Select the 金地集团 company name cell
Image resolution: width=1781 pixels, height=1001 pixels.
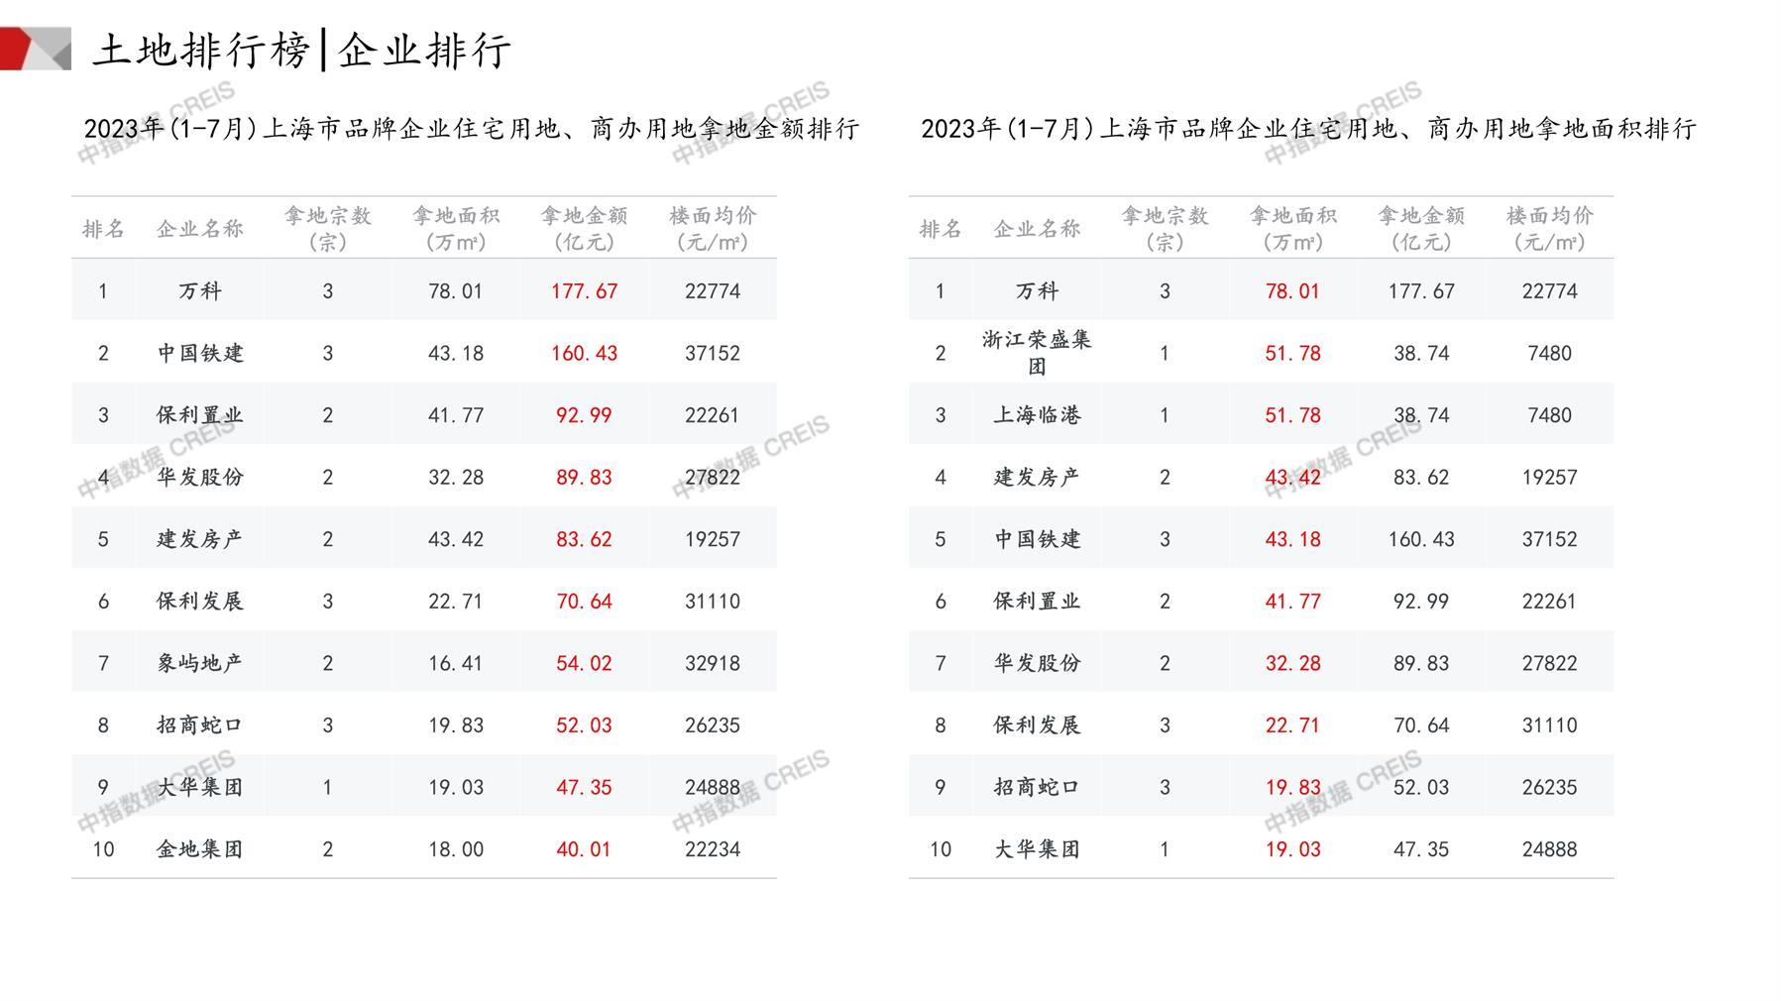(x=199, y=849)
